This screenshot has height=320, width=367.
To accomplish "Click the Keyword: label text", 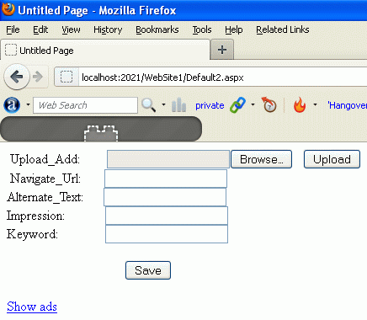I will pyautogui.click(x=32, y=234).
